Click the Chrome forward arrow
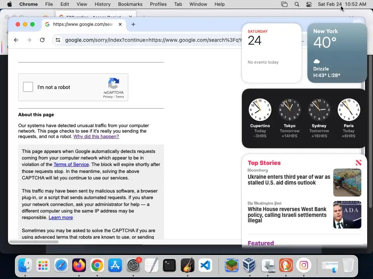Viewport: 373px width, 279px height. coord(29,40)
